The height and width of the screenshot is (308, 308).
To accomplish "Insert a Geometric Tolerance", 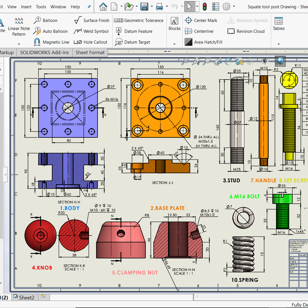I will pyautogui.click(x=139, y=21).
